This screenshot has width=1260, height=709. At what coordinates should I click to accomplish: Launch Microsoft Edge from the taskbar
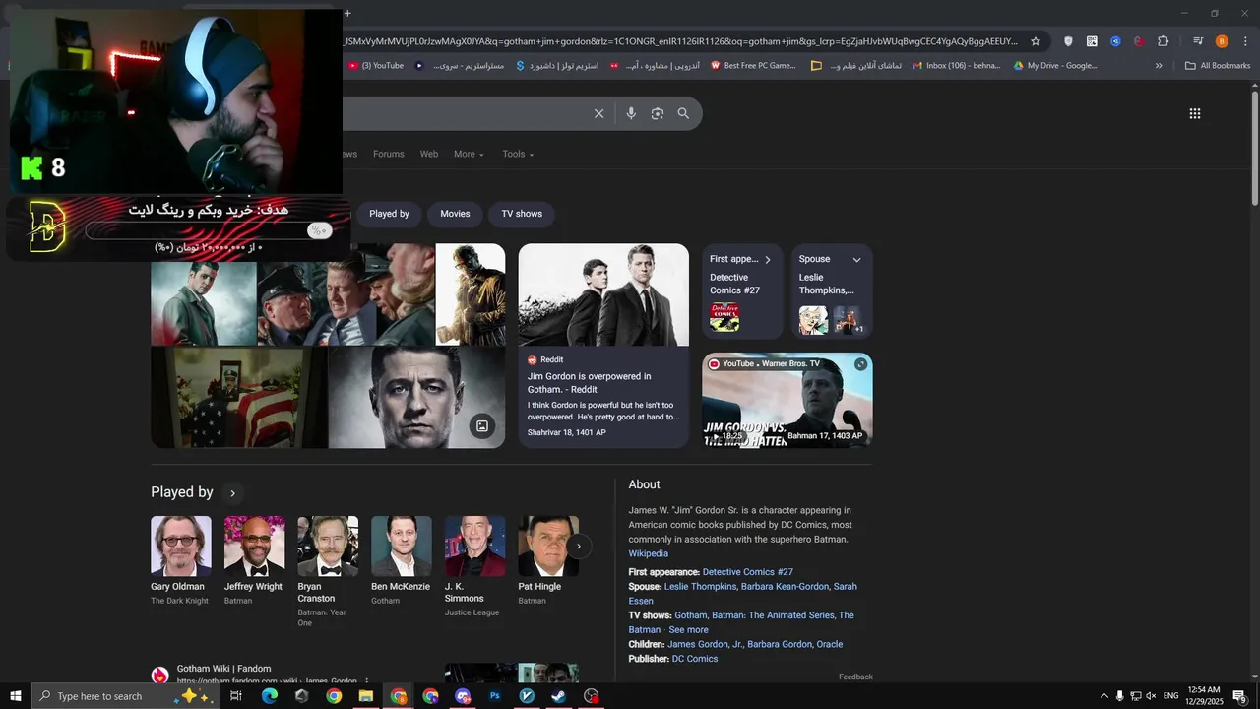tap(269, 696)
